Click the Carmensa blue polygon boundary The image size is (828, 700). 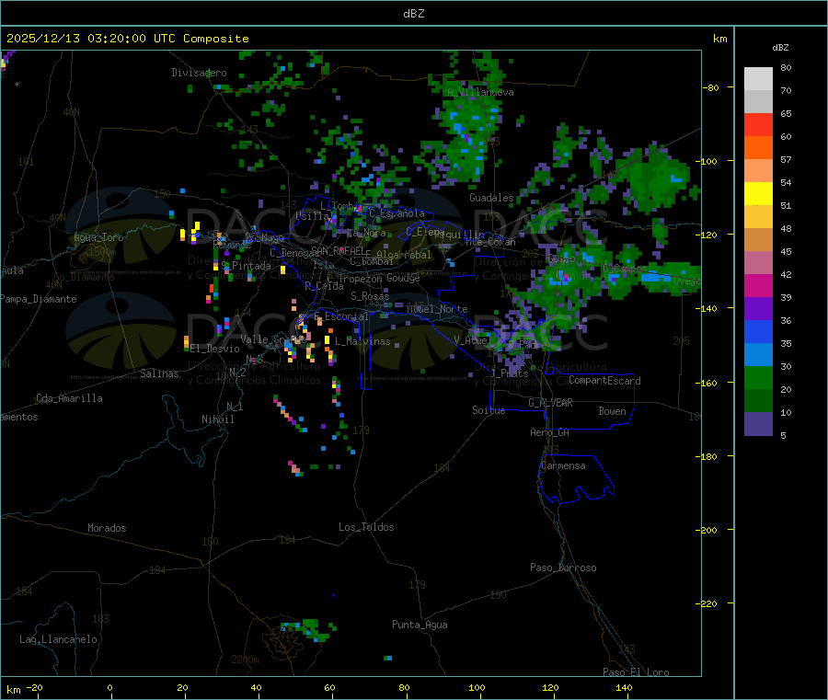tap(576, 477)
